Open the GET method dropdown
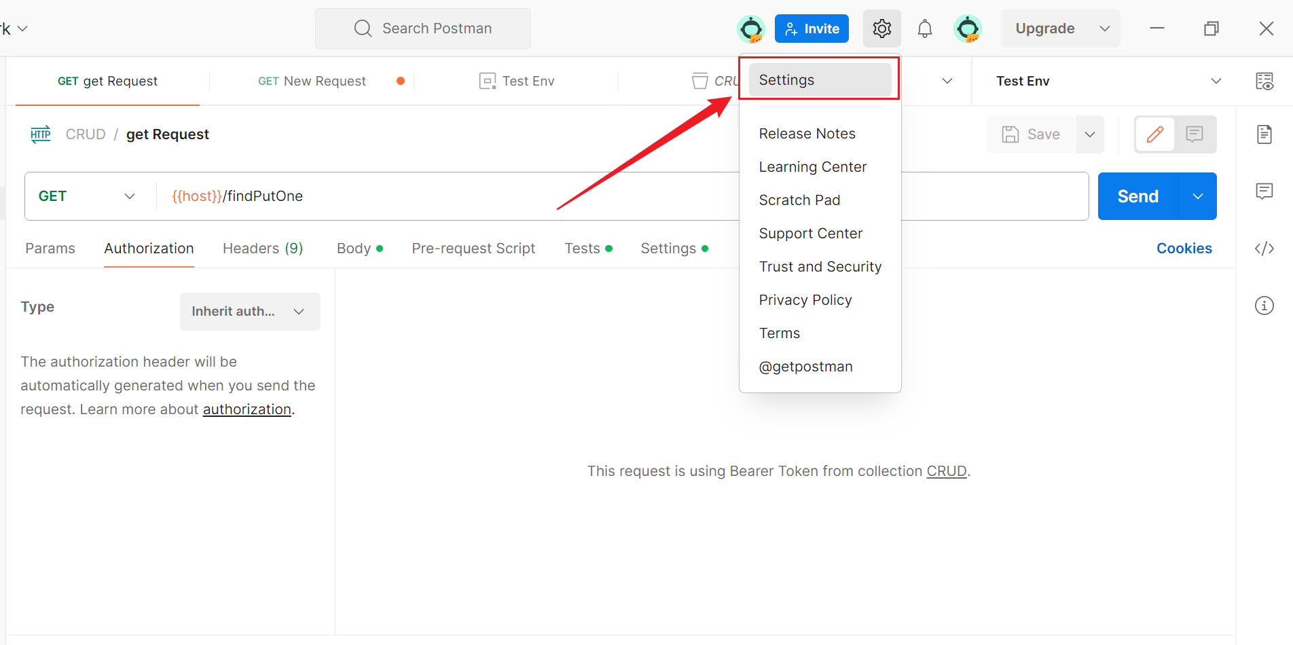Image resolution: width=1293 pixels, height=645 pixels. click(87, 196)
